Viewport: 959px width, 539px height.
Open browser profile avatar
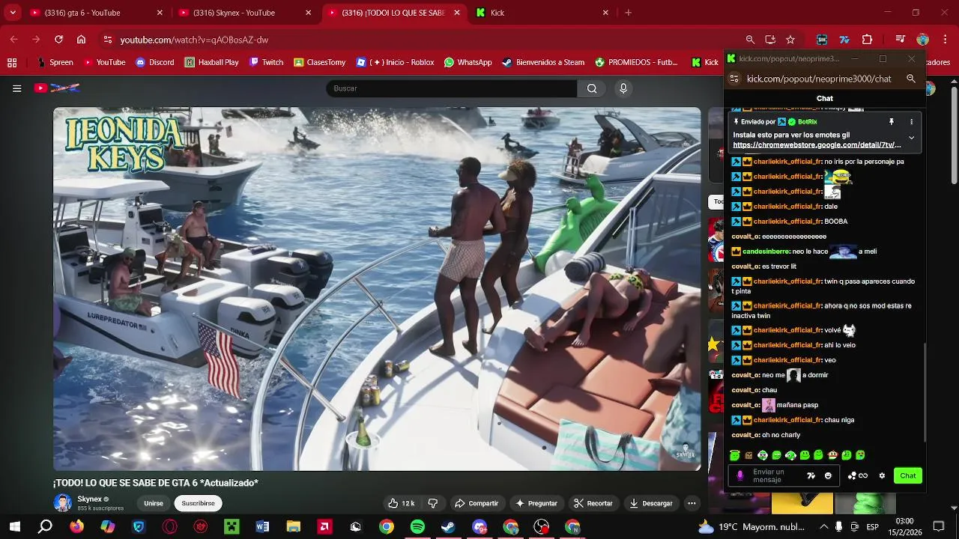coord(922,40)
